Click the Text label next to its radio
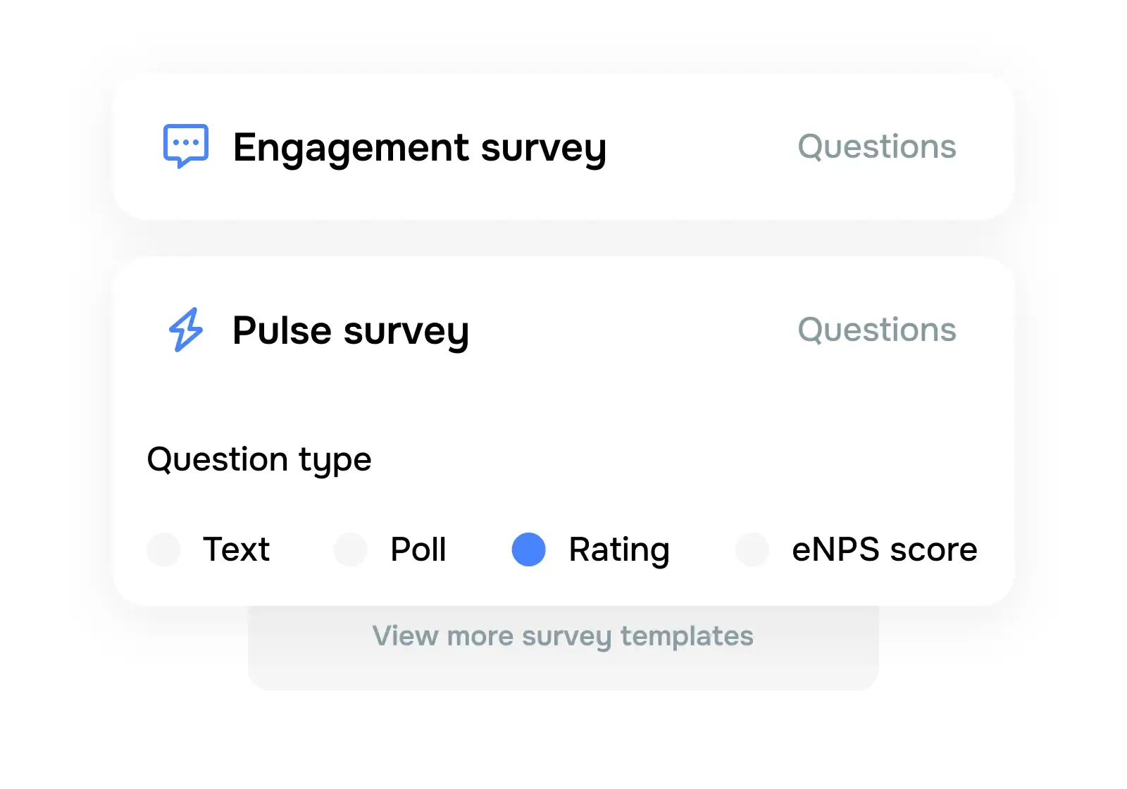Viewport: 1127px width, 789px height. [x=237, y=550]
